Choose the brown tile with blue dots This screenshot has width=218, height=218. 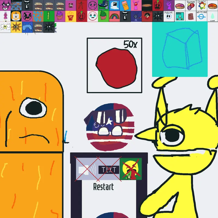38,16
